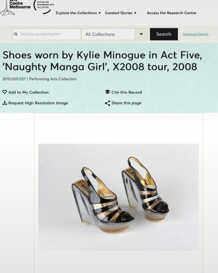Open the Kylie Minogue shoes photo

[x=118, y=197]
